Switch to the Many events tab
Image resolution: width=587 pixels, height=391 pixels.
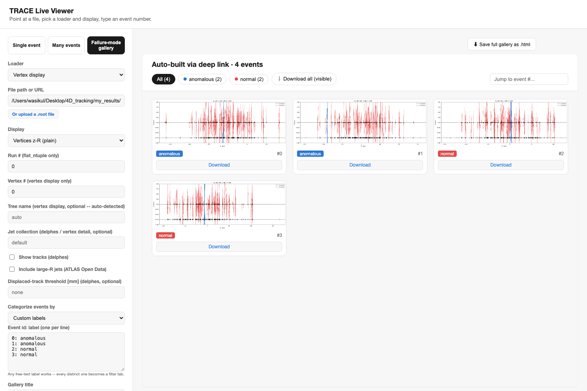[66, 45]
